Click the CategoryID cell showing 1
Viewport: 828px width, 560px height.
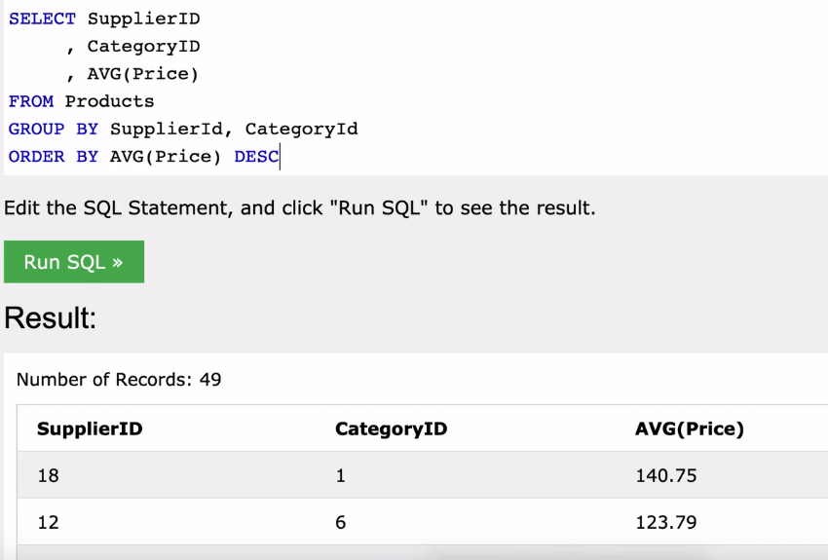coord(341,475)
